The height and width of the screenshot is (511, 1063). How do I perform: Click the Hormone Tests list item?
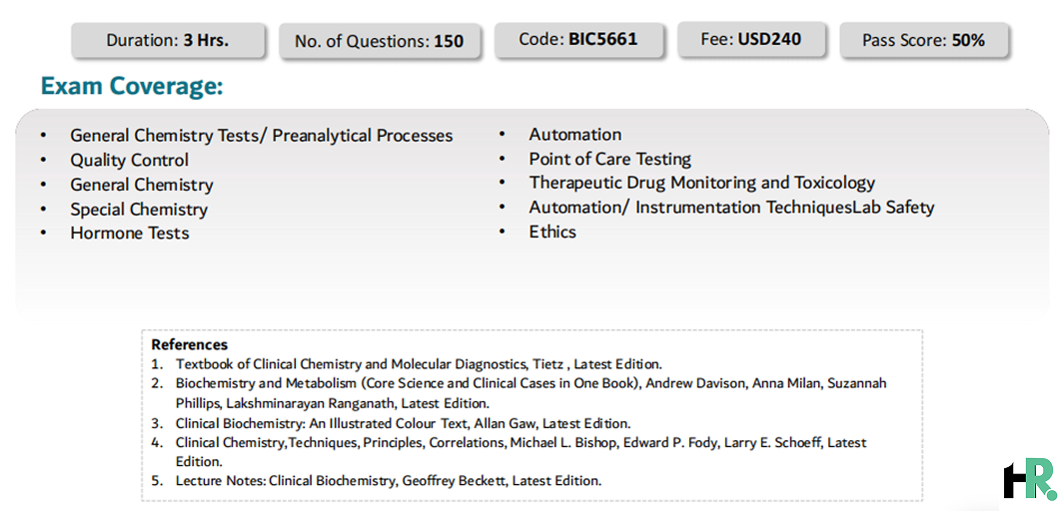130,233
